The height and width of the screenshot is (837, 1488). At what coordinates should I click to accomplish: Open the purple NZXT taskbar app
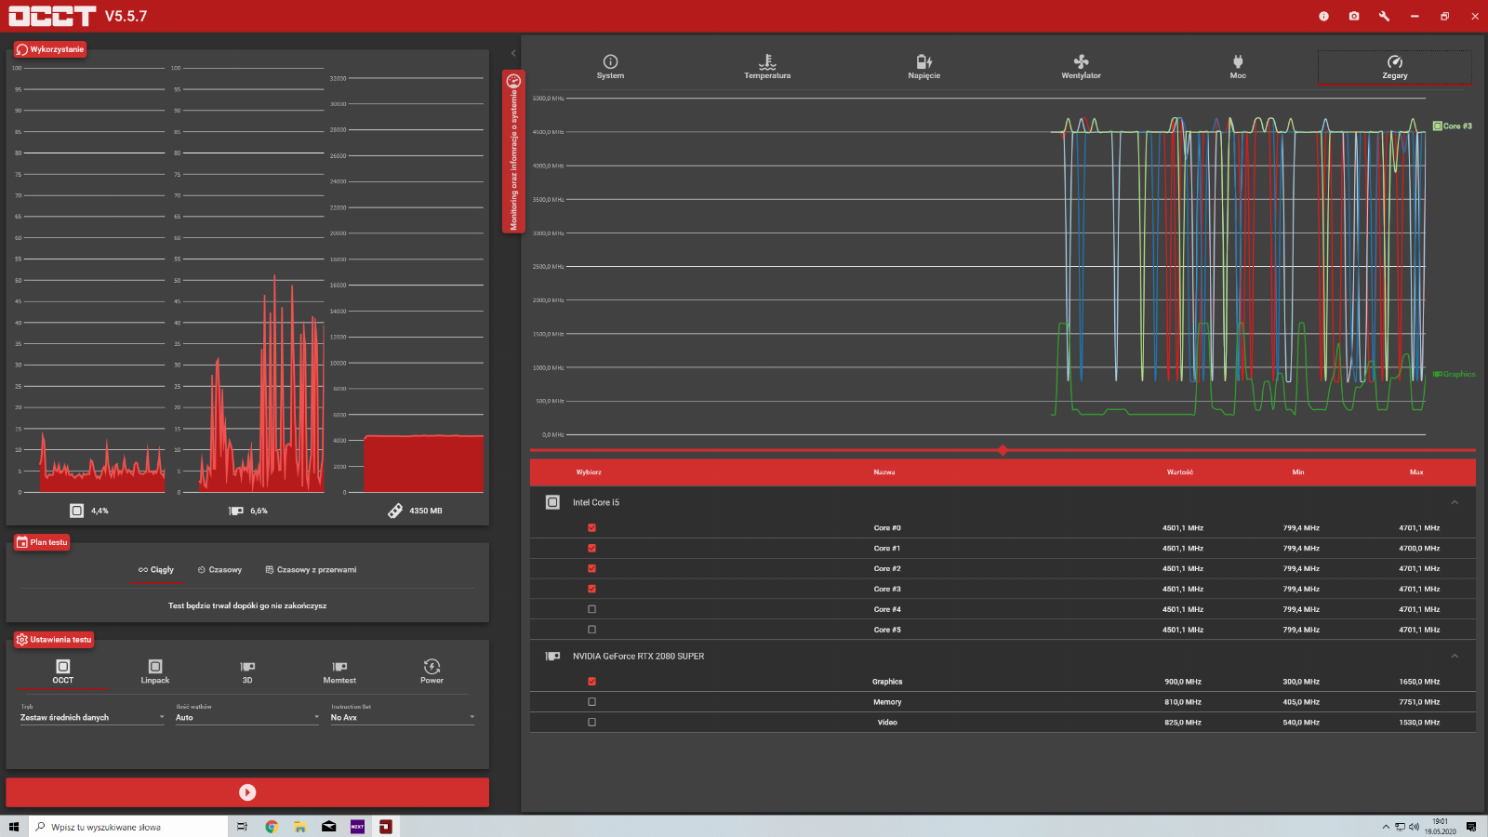tap(357, 827)
